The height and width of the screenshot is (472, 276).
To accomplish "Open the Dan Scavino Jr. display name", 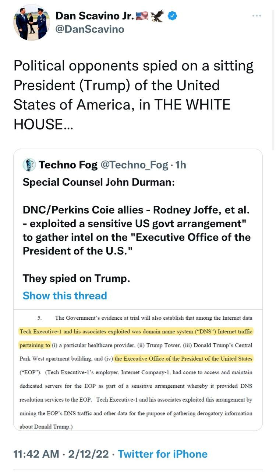I will coord(95,16).
